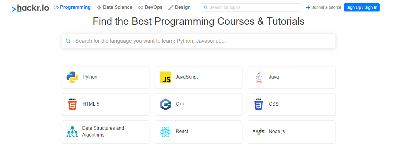
Task: Open the React courses card
Action: tap(198, 132)
